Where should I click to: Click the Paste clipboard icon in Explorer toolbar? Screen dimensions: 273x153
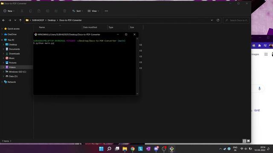coord(39,11)
